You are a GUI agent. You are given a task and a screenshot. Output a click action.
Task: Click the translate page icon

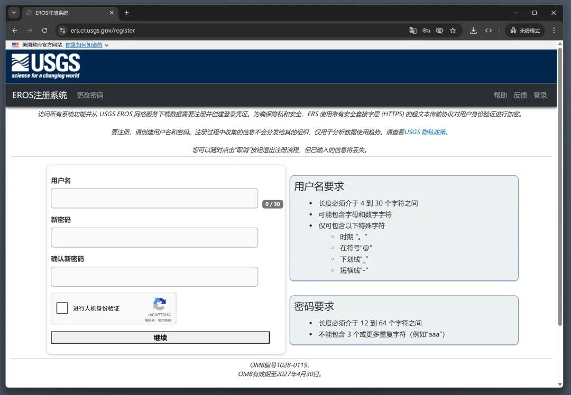pos(412,31)
